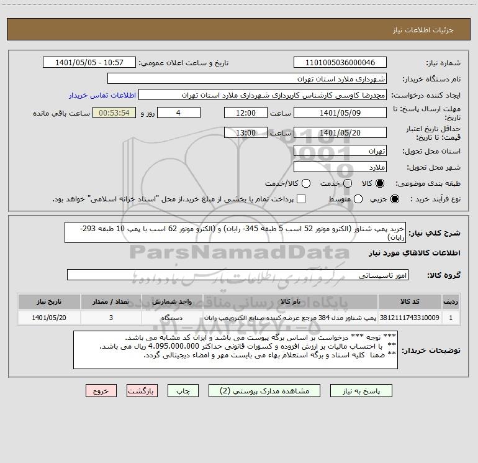Click the تعداد / مقدار column header
The height and width of the screenshot is (463, 478).
pyautogui.click(x=111, y=301)
